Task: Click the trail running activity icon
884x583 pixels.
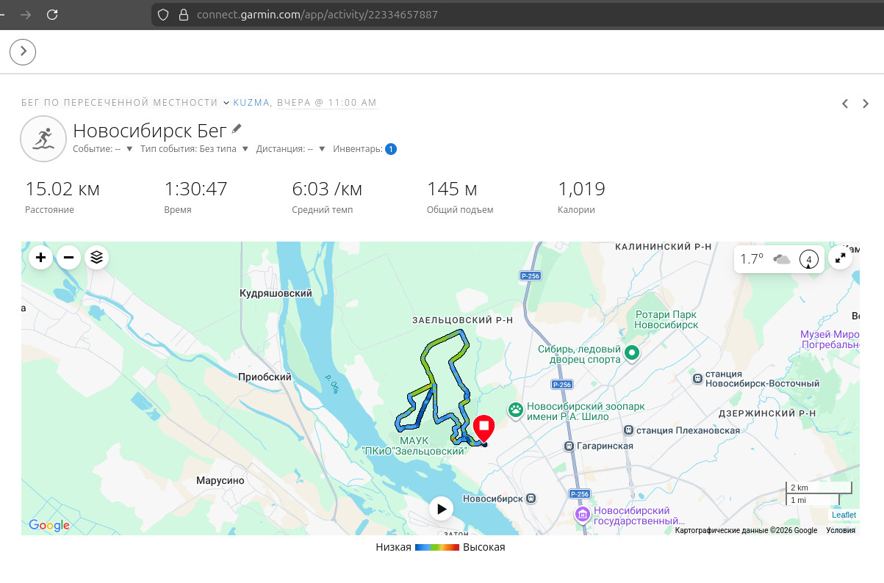Action: tap(43, 138)
